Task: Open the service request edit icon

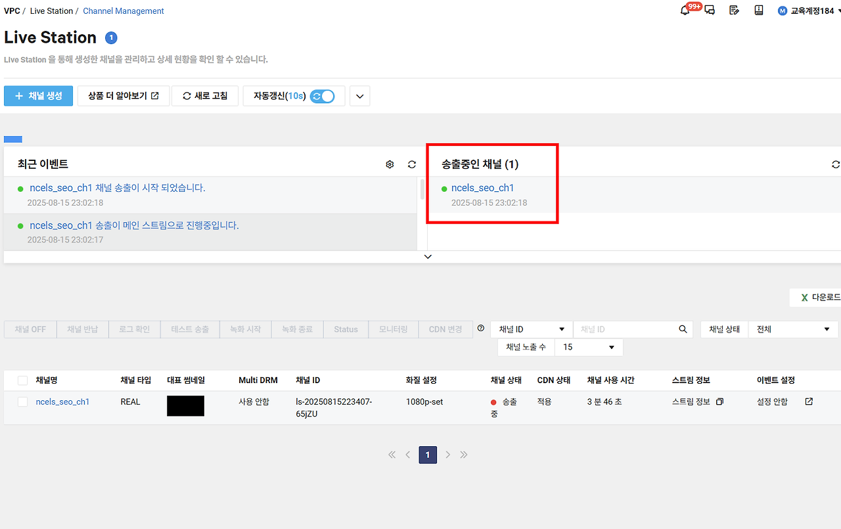Action: 734,11
